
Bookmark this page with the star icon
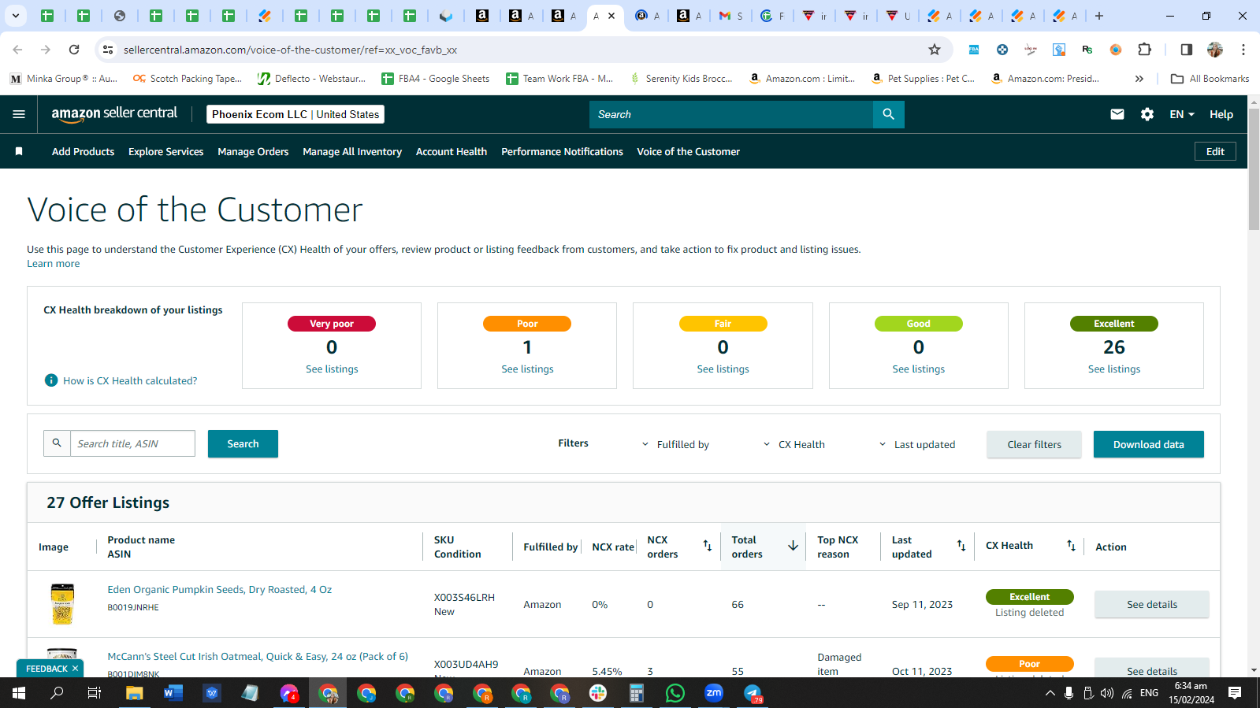click(935, 50)
